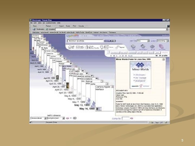
Task: Click the document page icon left of action buttons
Action: tap(108, 52)
